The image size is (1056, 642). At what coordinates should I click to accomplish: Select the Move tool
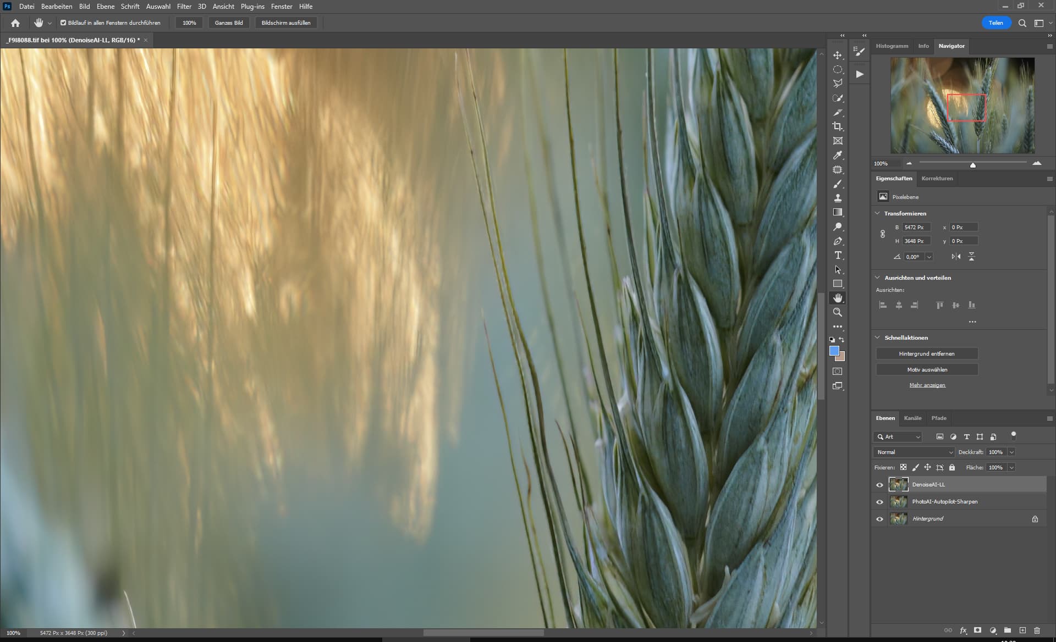[837, 56]
